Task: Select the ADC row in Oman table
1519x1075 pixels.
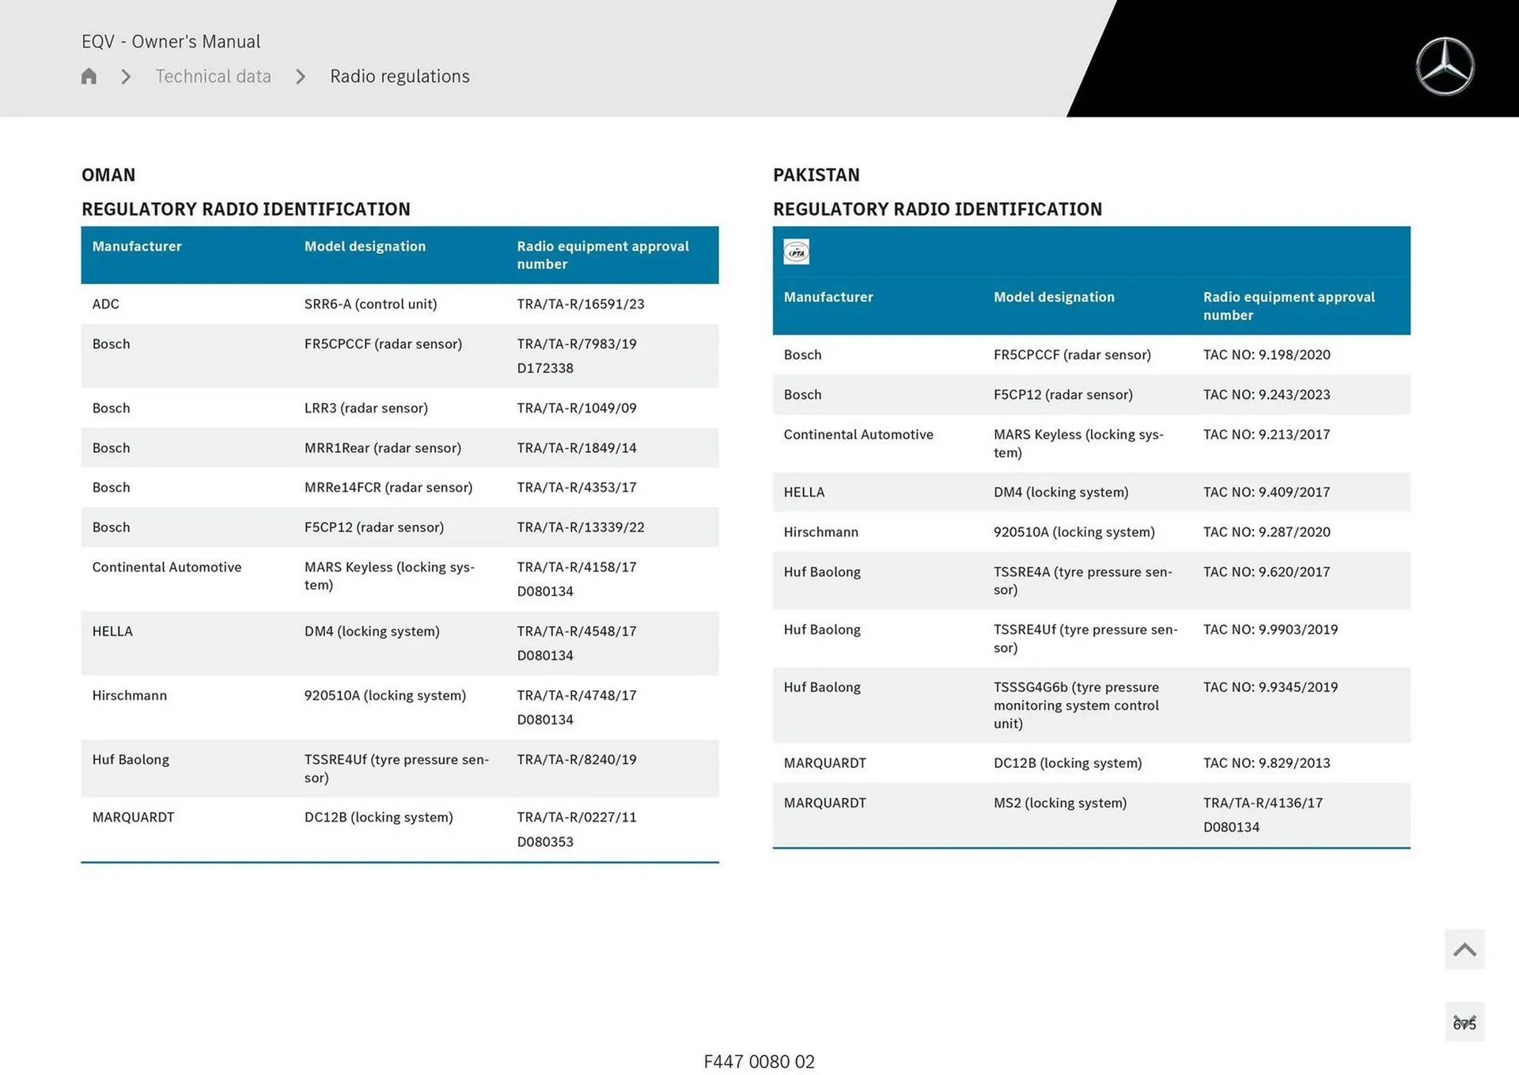Action: click(x=105, y=304)
